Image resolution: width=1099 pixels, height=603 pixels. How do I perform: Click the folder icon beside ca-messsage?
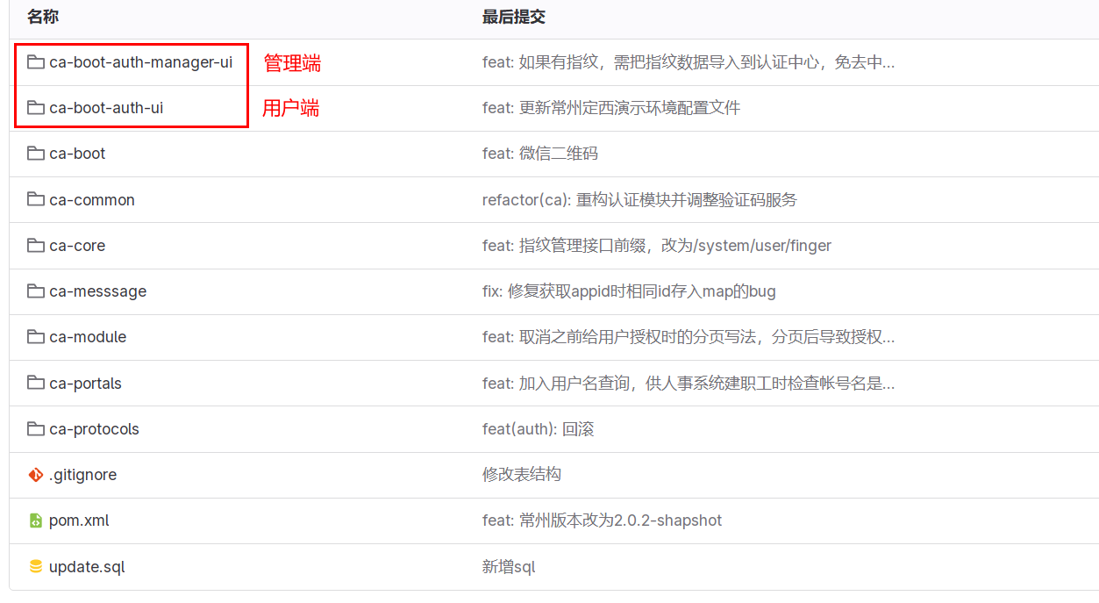click(35, 291)
